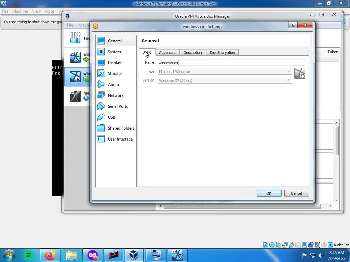Screen dimensions: 350x262
Task: Open File menu in VirtualBox Manager
Action: click(70, 25)
